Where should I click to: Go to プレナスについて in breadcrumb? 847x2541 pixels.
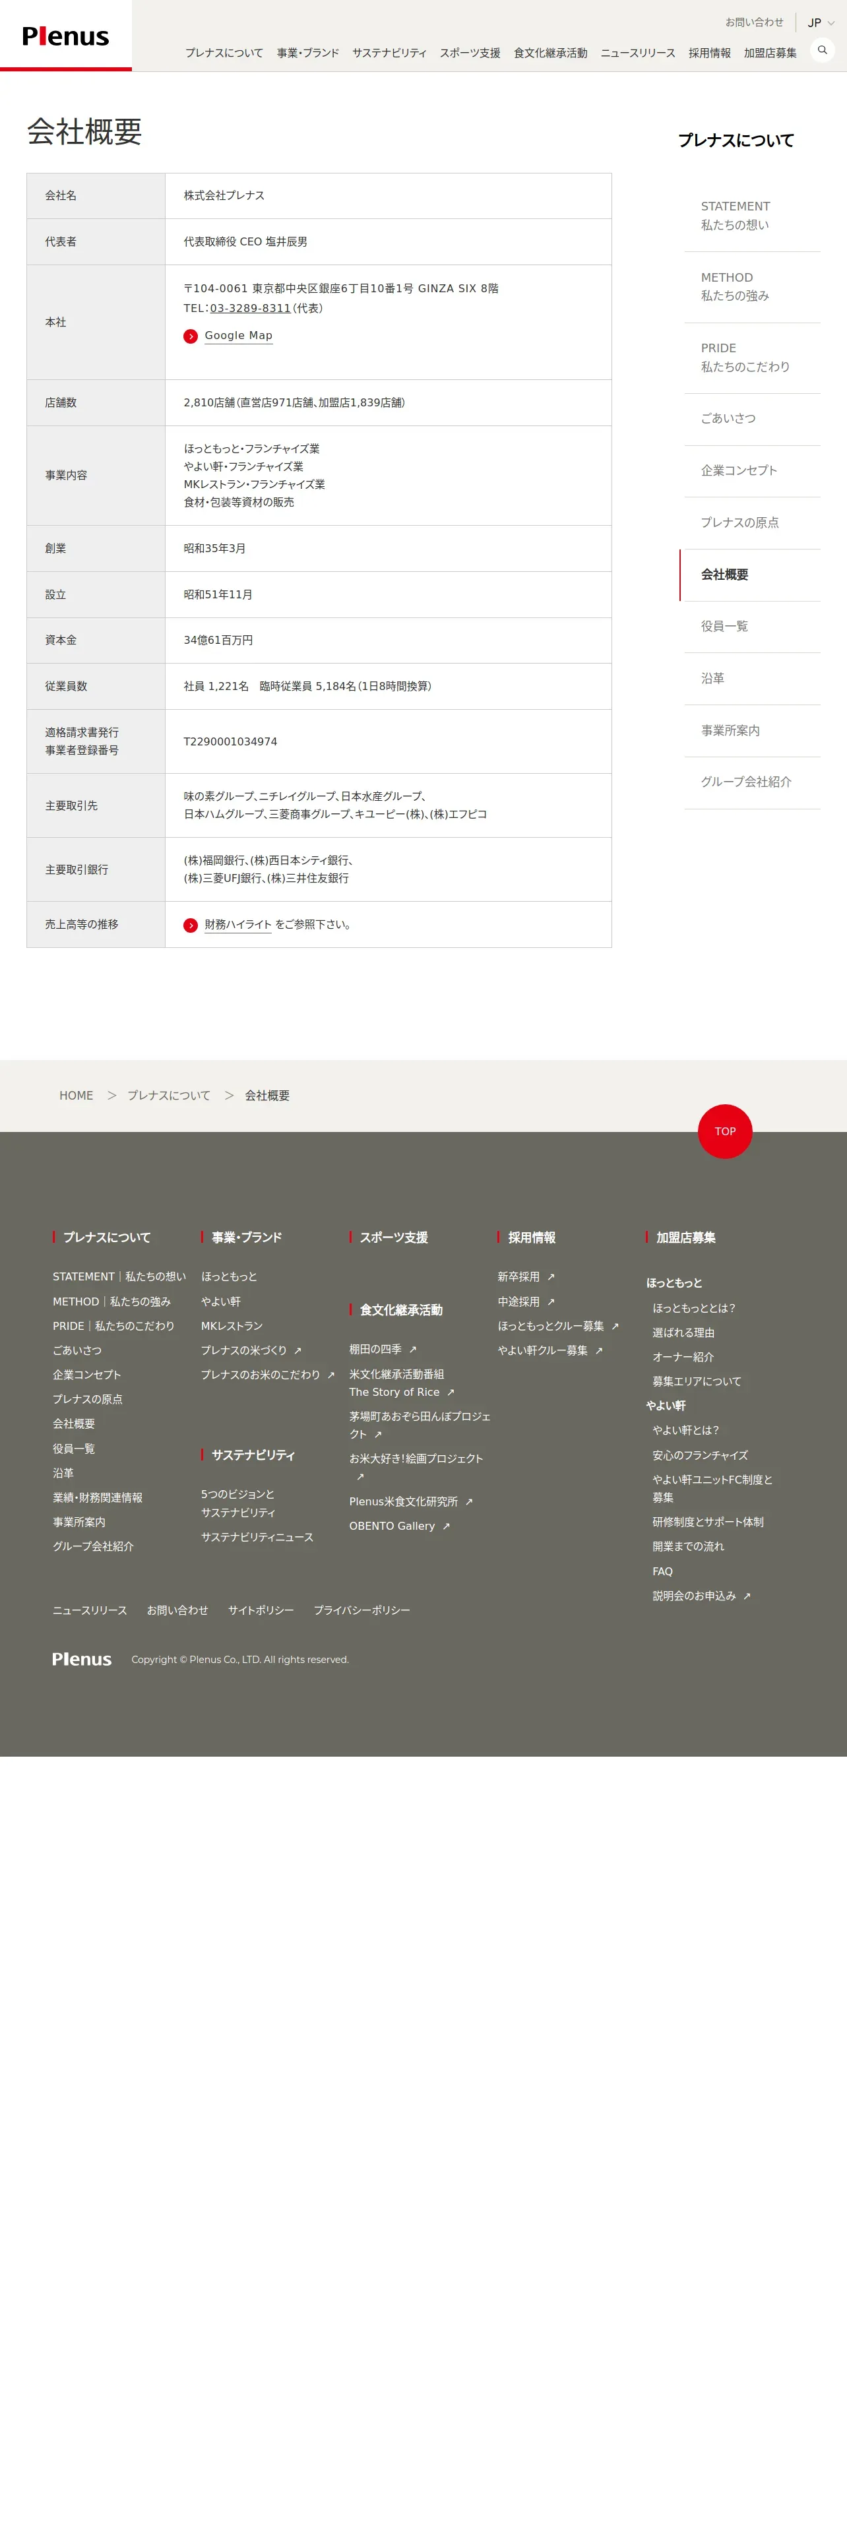click(169, 1096)
